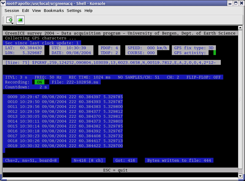Click the terminal scrollbar down arrow
The width and height of the screenshot is (245, 181).
(240, 175)
